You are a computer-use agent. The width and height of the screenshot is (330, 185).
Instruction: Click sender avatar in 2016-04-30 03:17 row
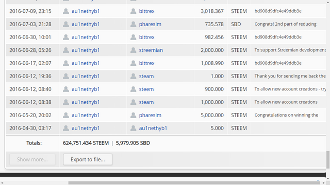[x=66, y=128]
